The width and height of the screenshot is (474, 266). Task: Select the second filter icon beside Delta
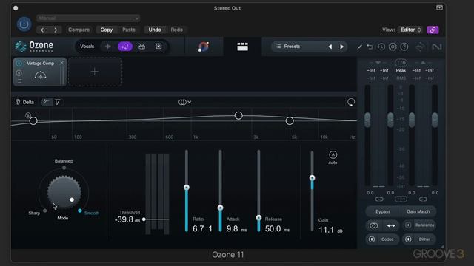(58, 102)
